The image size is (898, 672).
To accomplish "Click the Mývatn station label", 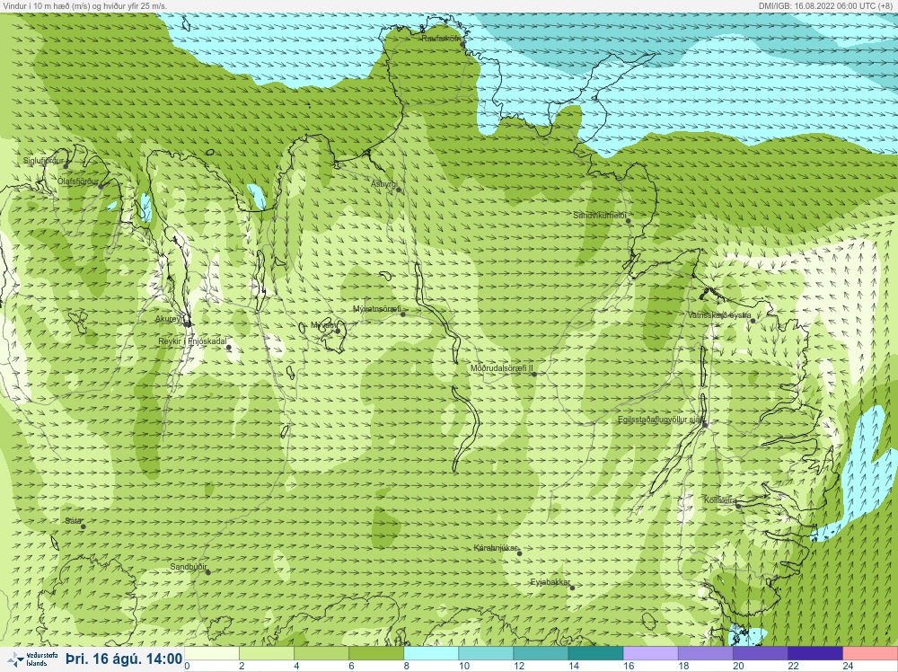I will tap(323, 325).
